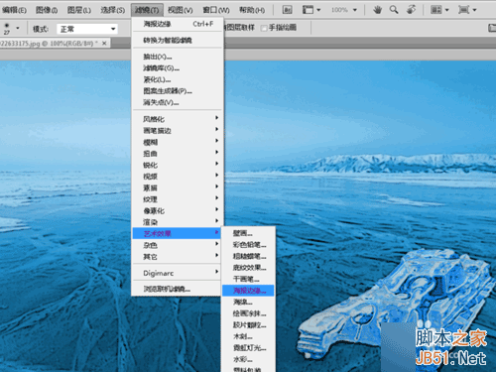The width and height of the screenshot is (496, 372).
Task: Click the view extras layout icon
Action: [x=308, y=10]
